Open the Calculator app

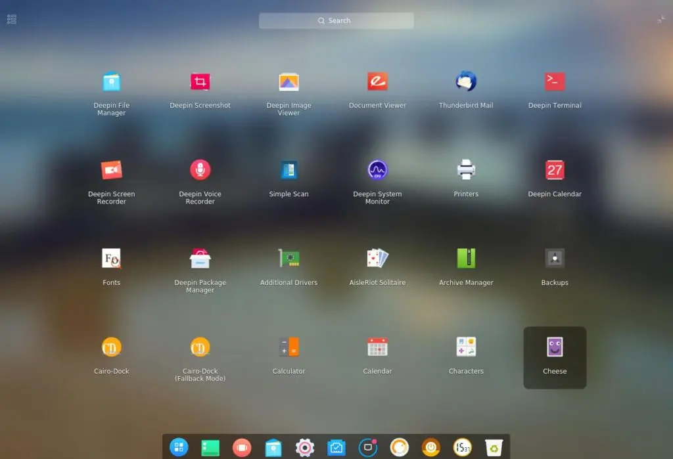(289, 347)
